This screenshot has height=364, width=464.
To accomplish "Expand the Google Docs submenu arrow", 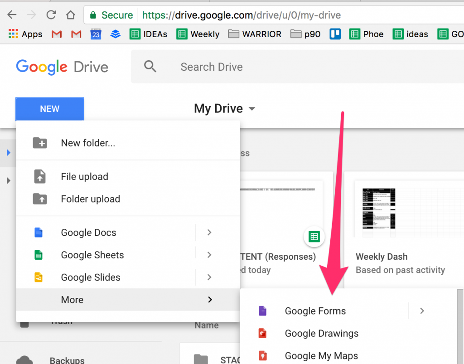I will 209,233.
